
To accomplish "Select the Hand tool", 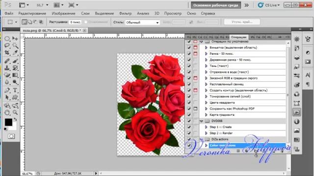I will point(7,112).
